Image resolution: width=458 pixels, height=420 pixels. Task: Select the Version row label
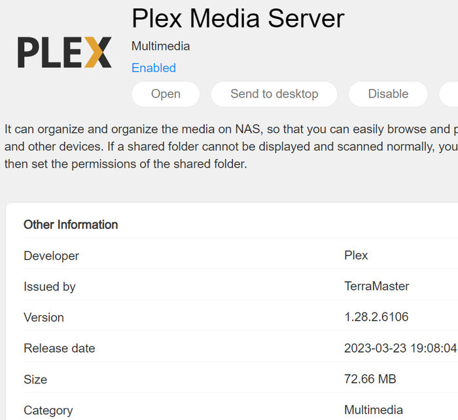click(x=44, y=317)
